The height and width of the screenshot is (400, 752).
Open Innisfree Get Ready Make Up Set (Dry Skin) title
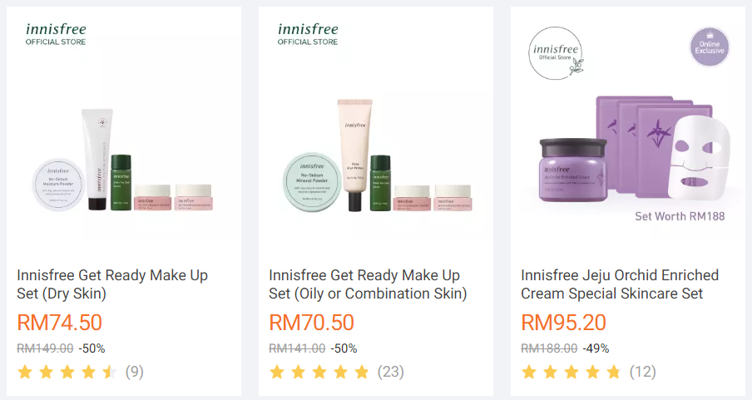click(x=112, y=284)
